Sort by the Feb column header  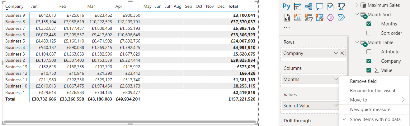click(x=63, y=6)
